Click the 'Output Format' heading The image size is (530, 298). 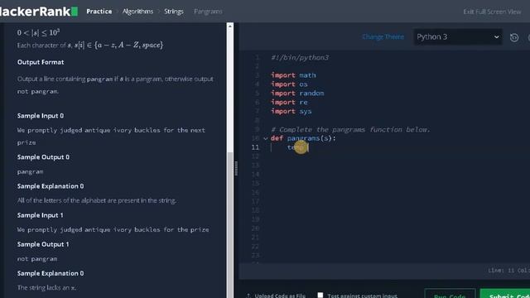(x=41, y=62)
